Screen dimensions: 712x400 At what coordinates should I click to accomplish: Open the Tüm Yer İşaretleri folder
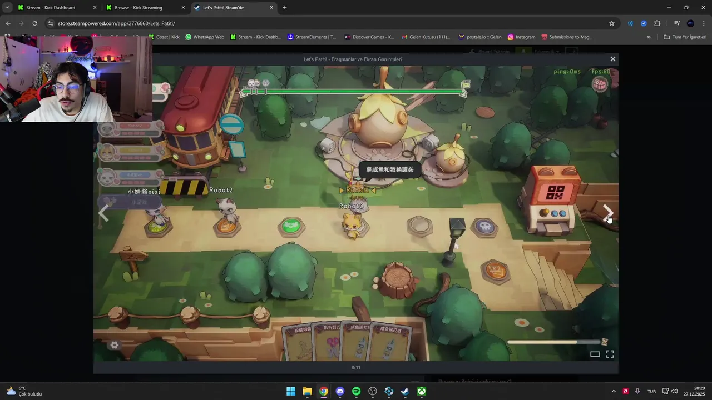(685, 37)
